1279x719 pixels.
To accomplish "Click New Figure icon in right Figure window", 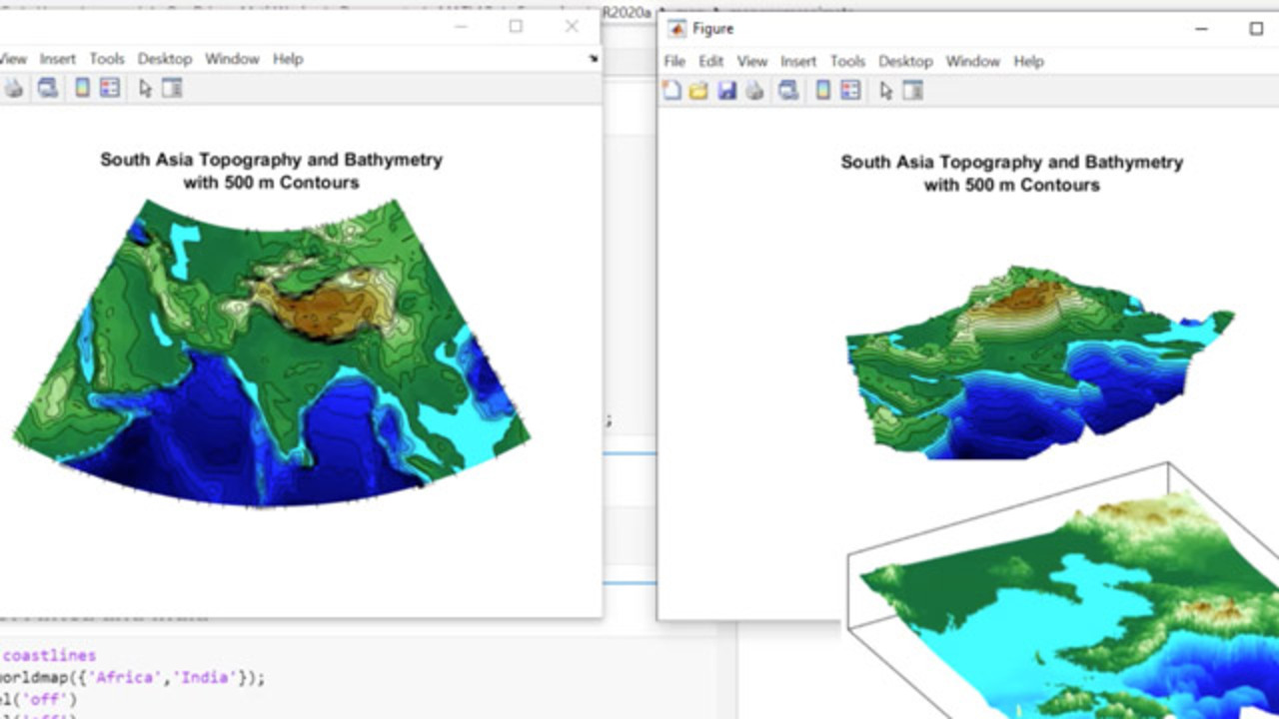I will 672,91.
